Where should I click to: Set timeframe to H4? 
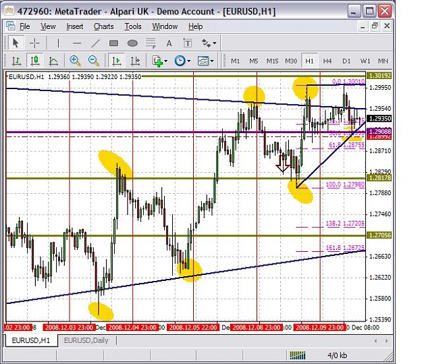(327, 61)
